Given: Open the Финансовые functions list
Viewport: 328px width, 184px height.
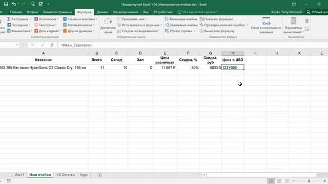Looking at the screenshot, I should click(x=19, y=31).
